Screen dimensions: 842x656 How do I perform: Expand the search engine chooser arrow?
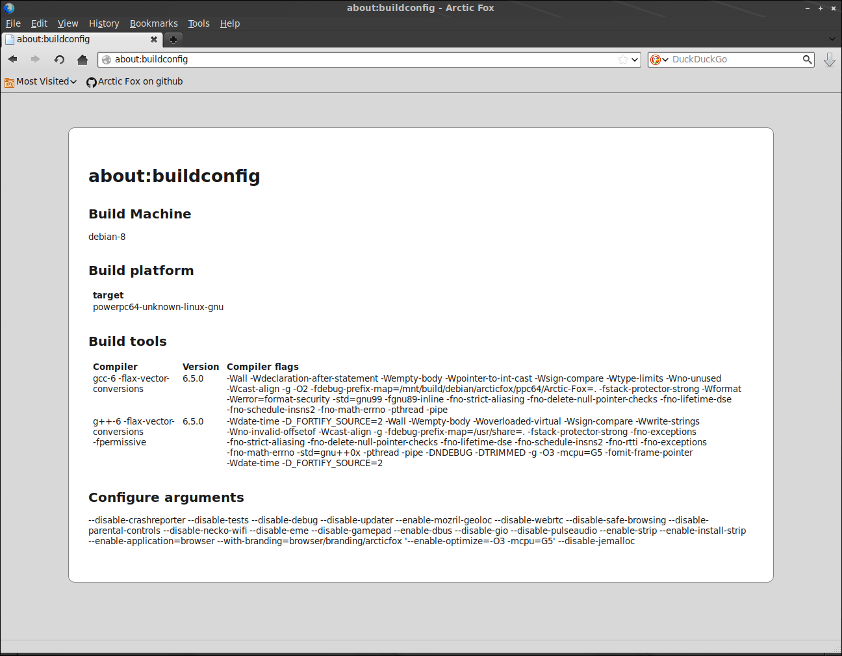[665, 60]
